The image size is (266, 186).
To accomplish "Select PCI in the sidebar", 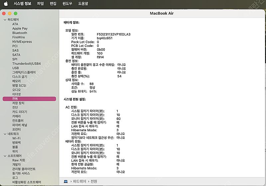I will pos(15,46).
